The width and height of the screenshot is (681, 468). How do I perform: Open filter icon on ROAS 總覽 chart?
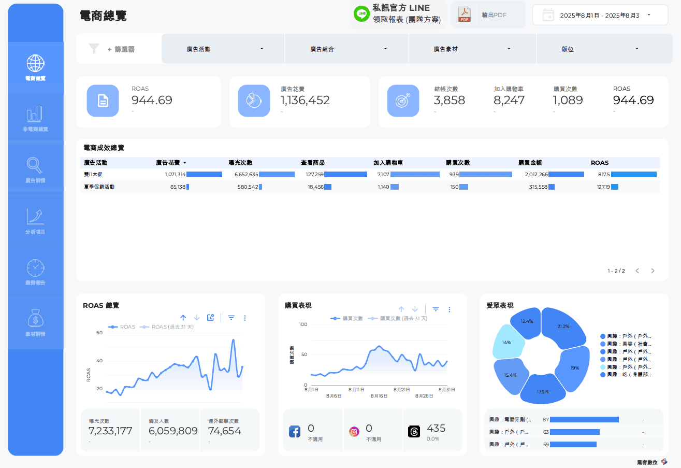[230, 318]
